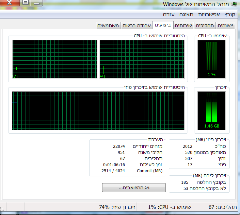Viewport: 240px width, 215px height.
Task: Click the left CPU usage history graph
Action: [54, 59]
